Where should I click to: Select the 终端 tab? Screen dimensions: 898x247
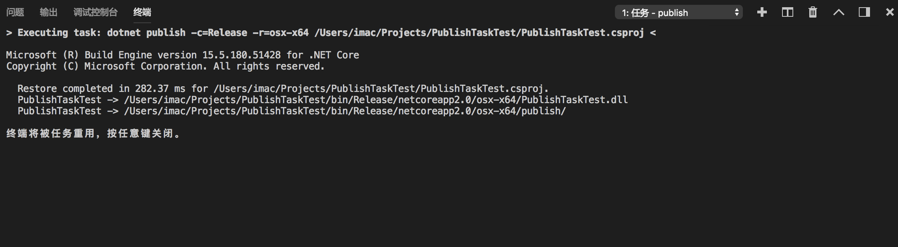point(142,12)
